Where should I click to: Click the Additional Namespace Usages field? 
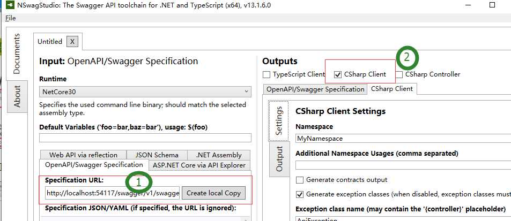coord(403,165)
